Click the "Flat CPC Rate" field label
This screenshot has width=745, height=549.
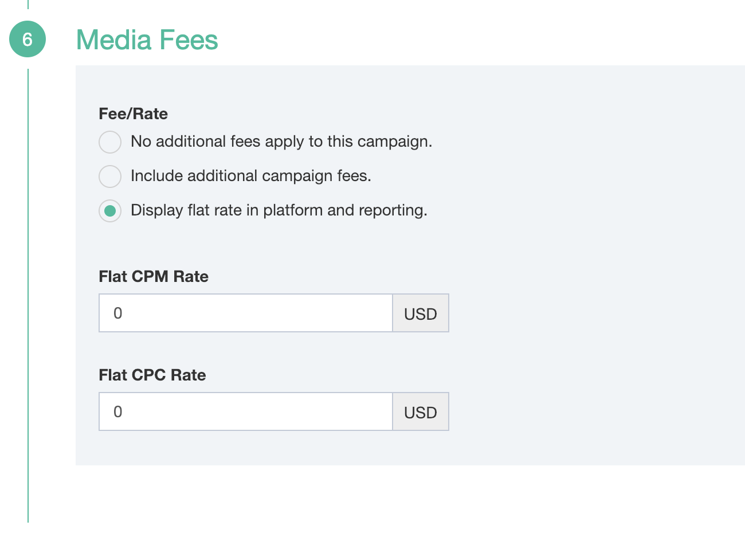pyautogui.click(x=152, y=375)
